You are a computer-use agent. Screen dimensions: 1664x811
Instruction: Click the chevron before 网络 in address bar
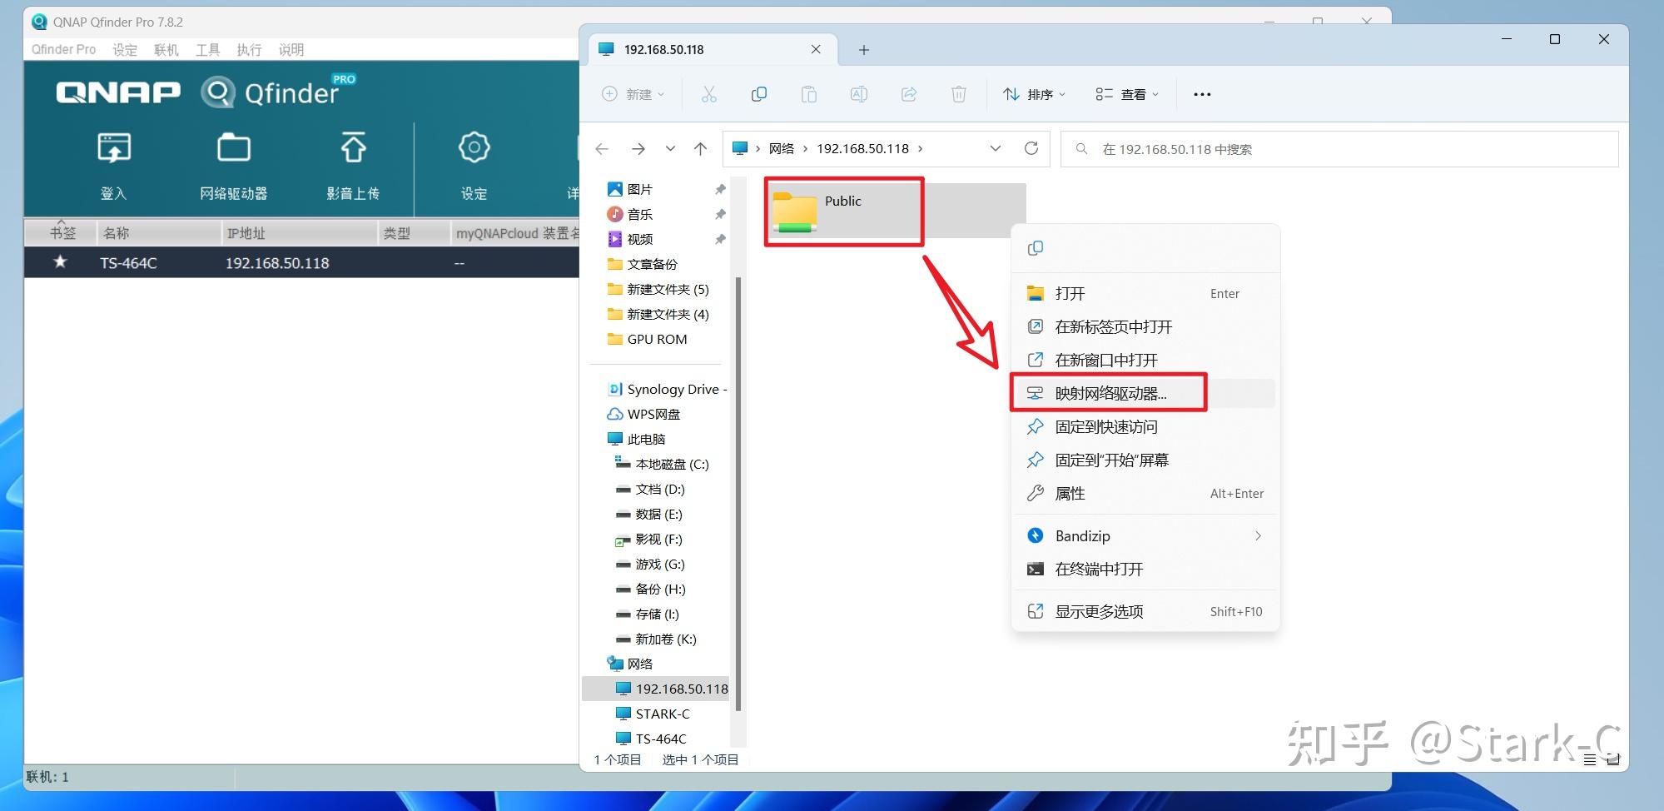[x=757, y=149]
